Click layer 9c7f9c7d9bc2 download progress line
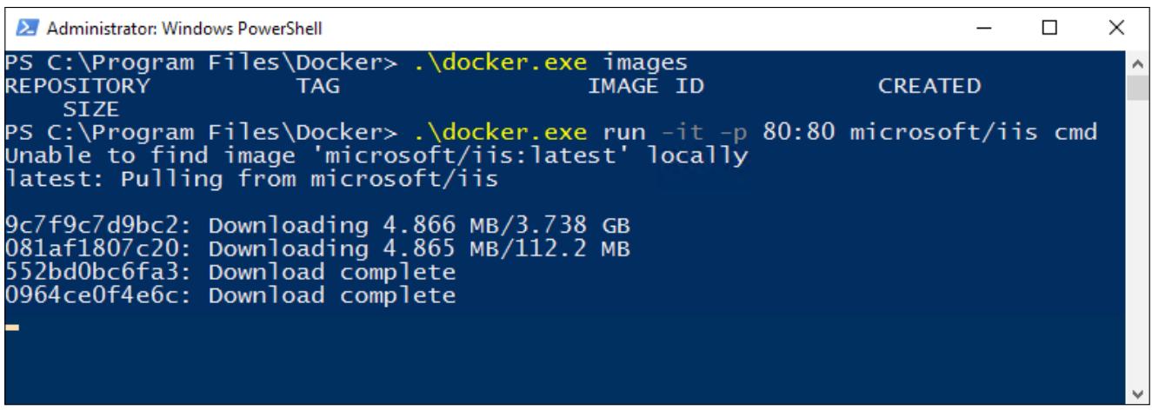The height and width of the screenshot is (410, 1152). 318,227
